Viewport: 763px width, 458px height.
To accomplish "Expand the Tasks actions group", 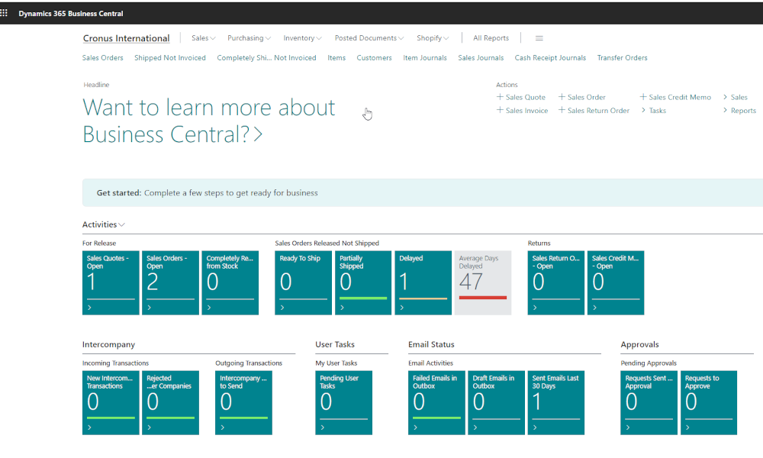I will click(x=654, y=111).
